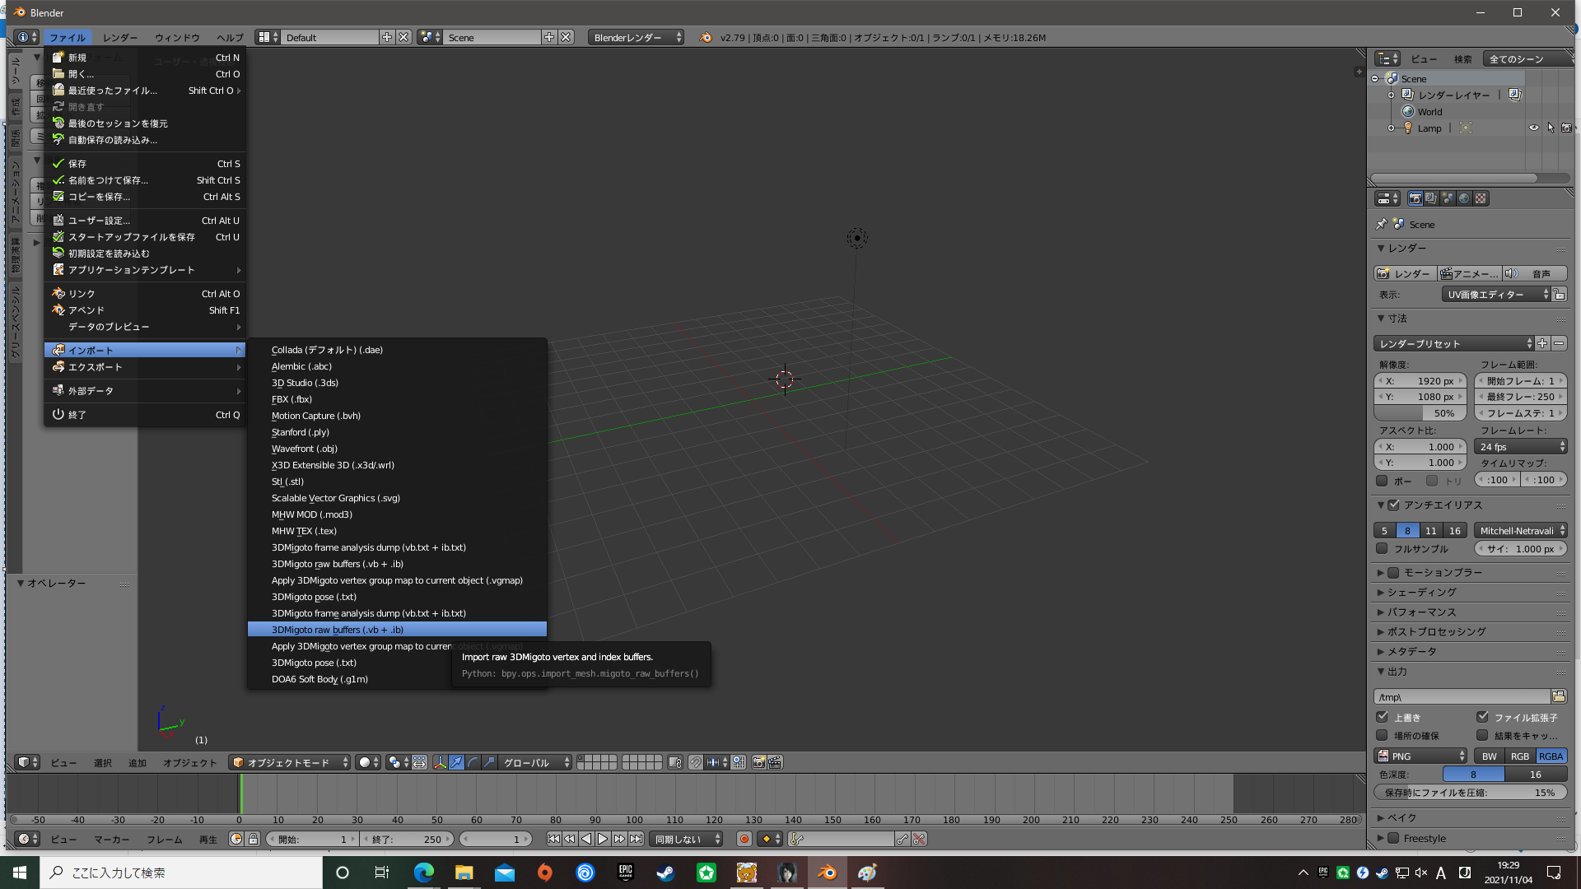The height and width of the screenshot is (889, 1581).
Task: Click the delete keyframe icon in timeline header
Action: click(x=920, y=839)
